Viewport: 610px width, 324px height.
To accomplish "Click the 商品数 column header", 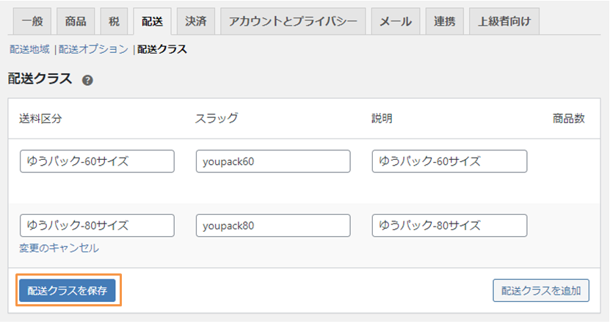I will (x=568, y=119).
